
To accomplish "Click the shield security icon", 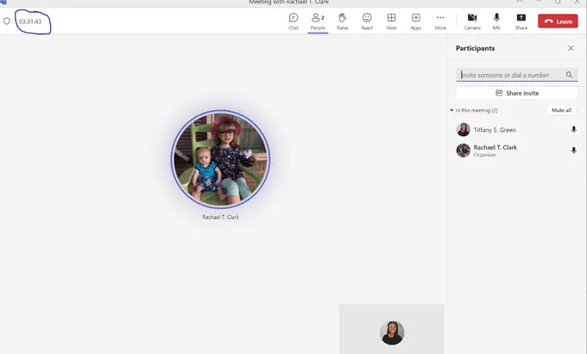I will tap(7, 22).
